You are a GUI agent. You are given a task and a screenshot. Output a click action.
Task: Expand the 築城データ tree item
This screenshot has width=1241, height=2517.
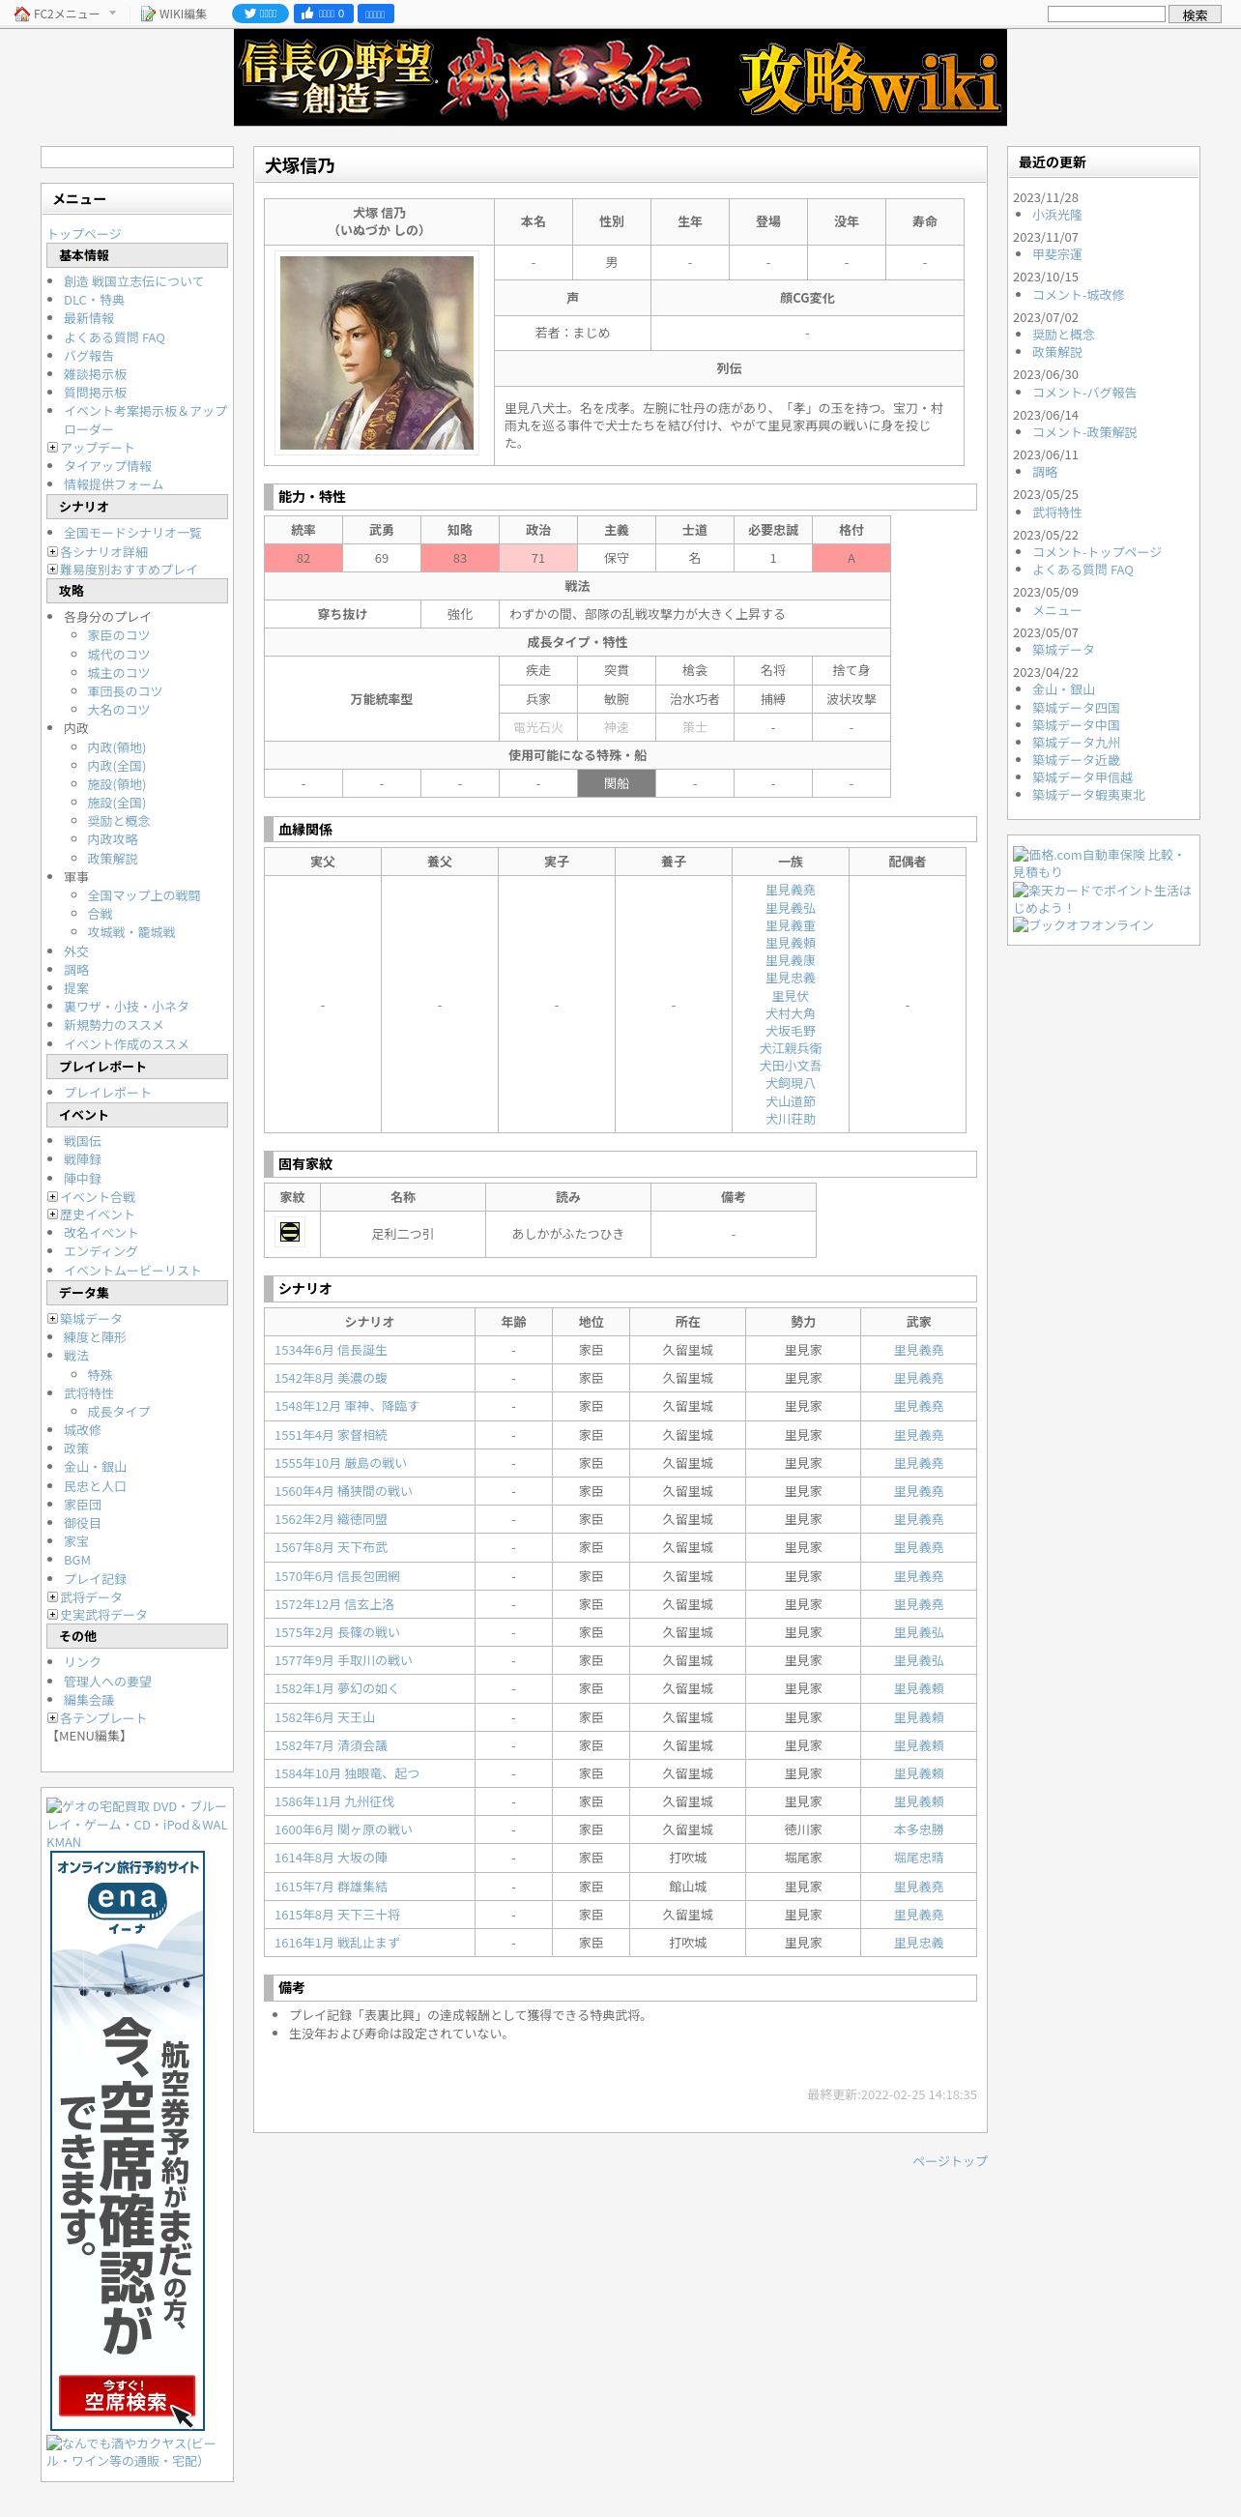53,1319
